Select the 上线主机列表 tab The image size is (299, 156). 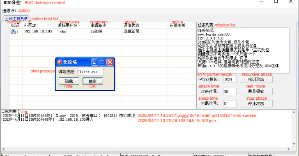coord(16,19)
